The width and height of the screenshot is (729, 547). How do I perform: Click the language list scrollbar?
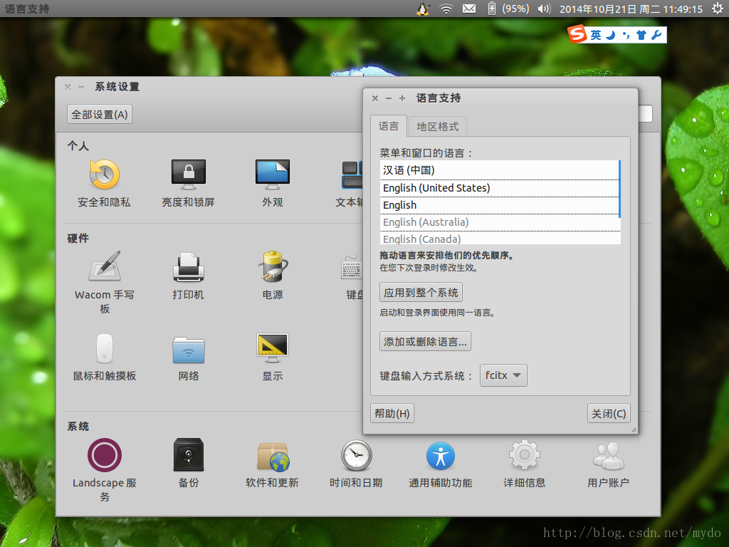point(620,189)
